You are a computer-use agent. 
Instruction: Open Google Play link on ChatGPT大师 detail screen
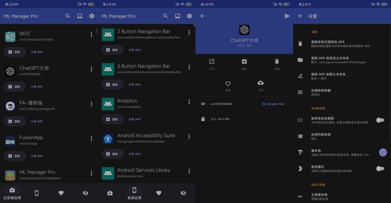pos(273,104)
